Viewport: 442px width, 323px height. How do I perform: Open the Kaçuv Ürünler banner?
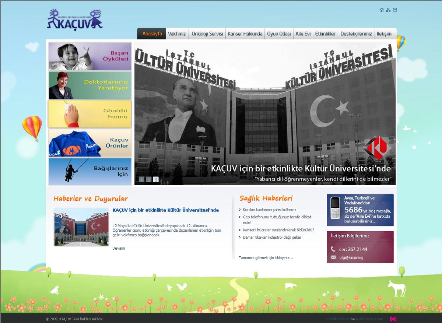pyautogui.click(x=90, y=143)
